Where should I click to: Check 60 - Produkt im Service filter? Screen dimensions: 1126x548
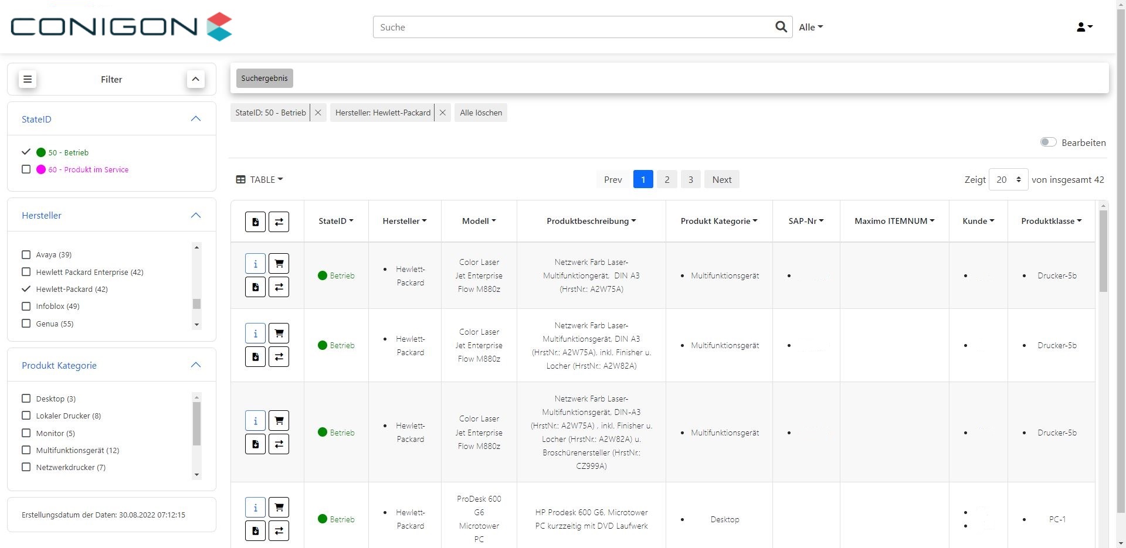point(26,169)
